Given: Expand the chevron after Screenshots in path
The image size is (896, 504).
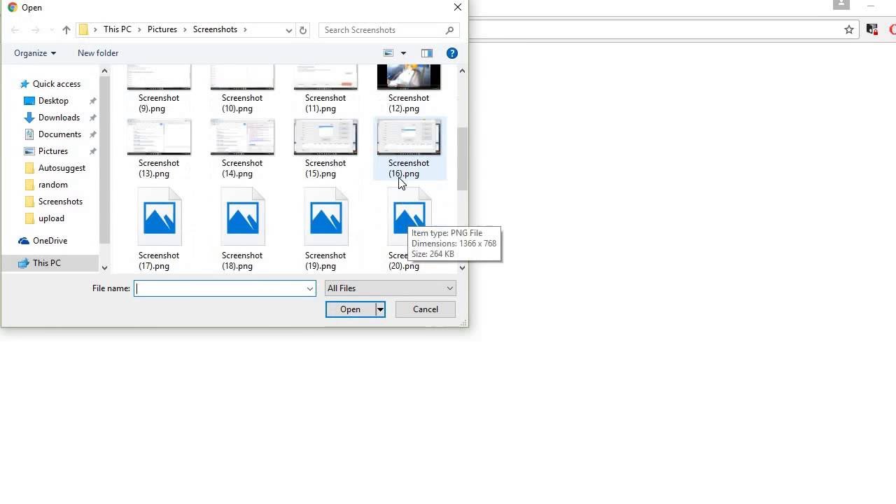Looking at the screenshot, I should 245,30.
